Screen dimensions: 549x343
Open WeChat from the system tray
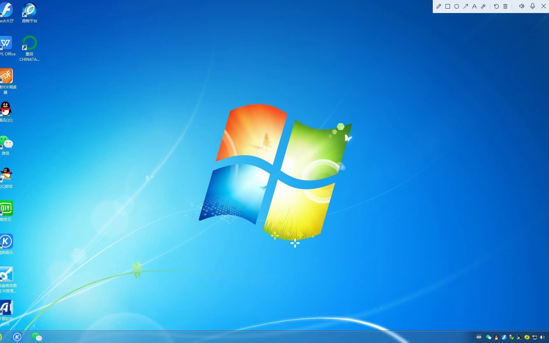pyautogui.click(x=488, y=337)
